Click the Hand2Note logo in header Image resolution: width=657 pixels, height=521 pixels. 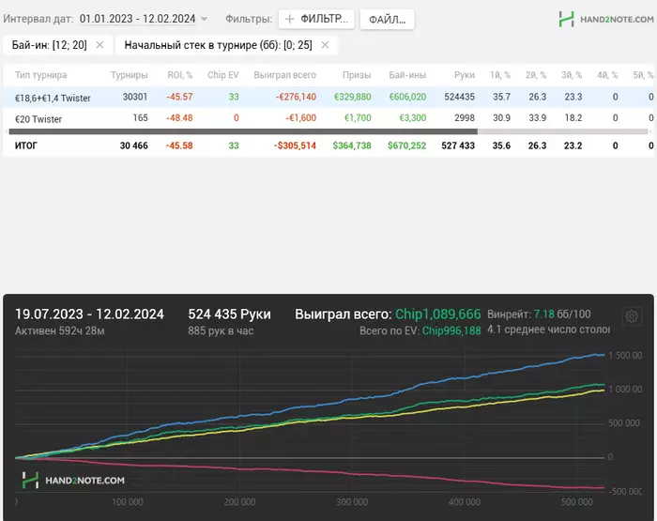coord(606,20)
